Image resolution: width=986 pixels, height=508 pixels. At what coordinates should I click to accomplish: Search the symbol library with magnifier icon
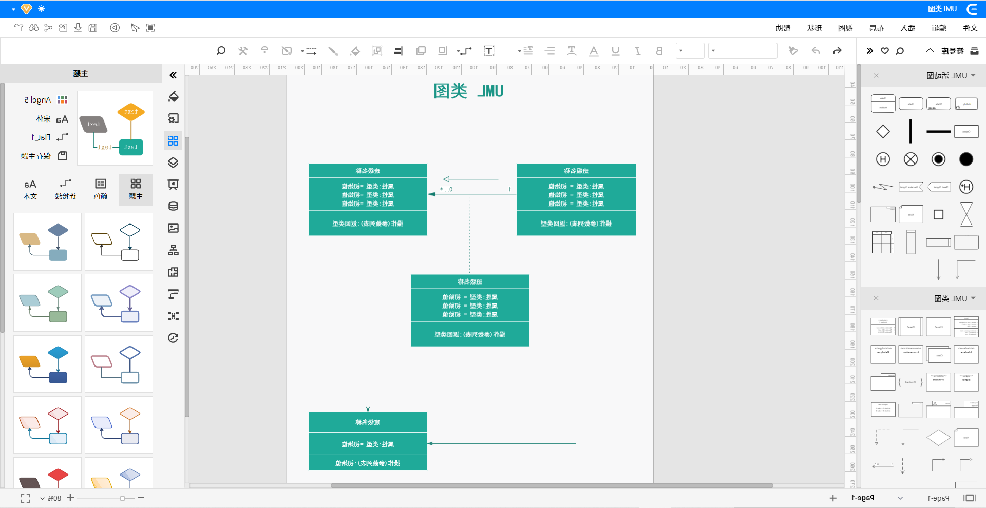[x=900, y=50]
